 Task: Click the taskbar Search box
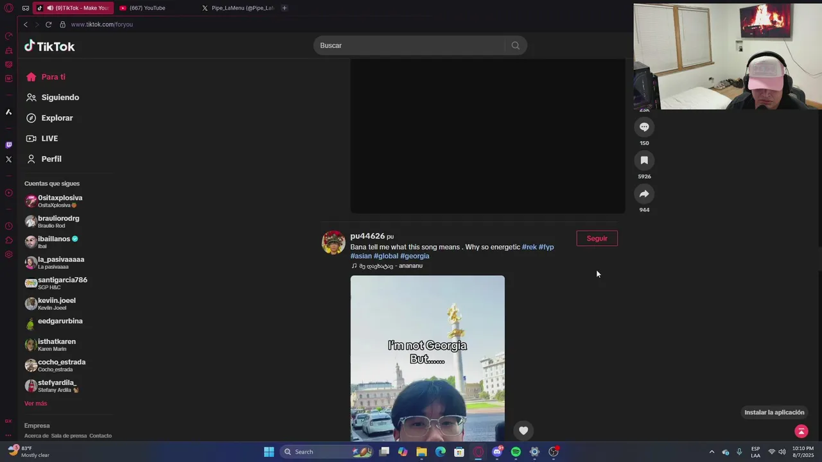tap(328, 452)
